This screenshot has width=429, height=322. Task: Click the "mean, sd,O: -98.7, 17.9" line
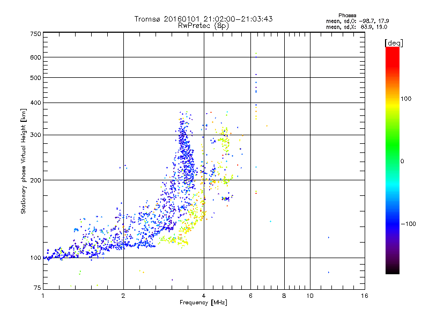tap(357, 21)
